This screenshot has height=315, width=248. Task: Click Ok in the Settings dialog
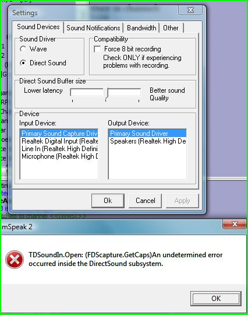tap(108, 201)
